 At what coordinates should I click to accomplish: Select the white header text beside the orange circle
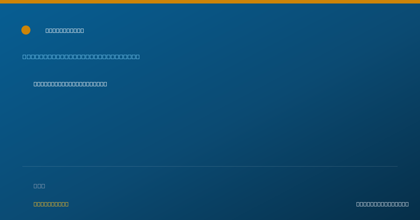[65, 30]
